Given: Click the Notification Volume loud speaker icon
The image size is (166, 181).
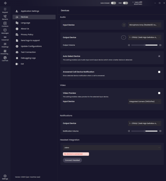Looking at the screenshot, I should (160, 131).
